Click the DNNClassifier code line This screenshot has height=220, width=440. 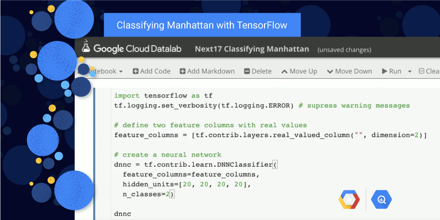point(196,164)
